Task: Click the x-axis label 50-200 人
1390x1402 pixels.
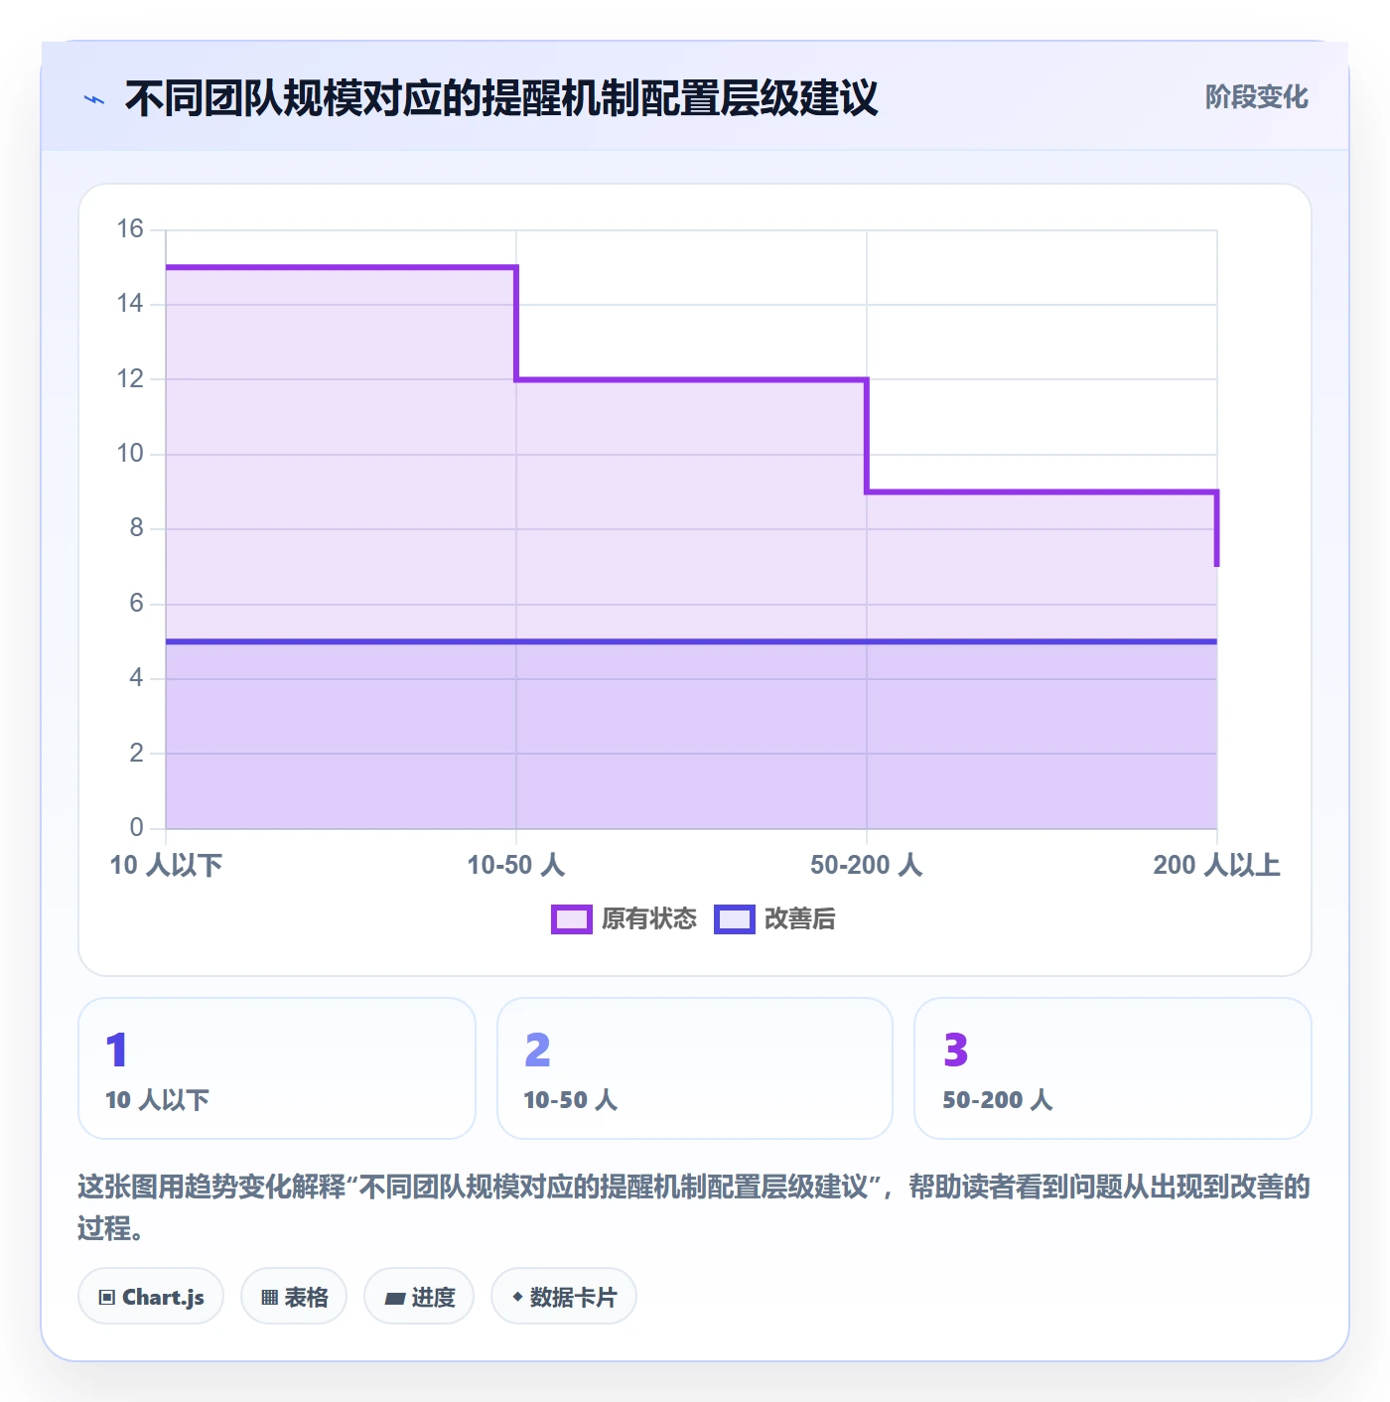Action: (x=867, y=865)
